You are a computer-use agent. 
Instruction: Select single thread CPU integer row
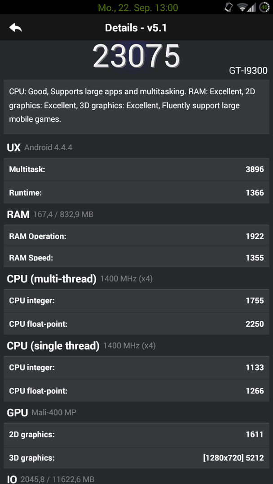point(136,367)
